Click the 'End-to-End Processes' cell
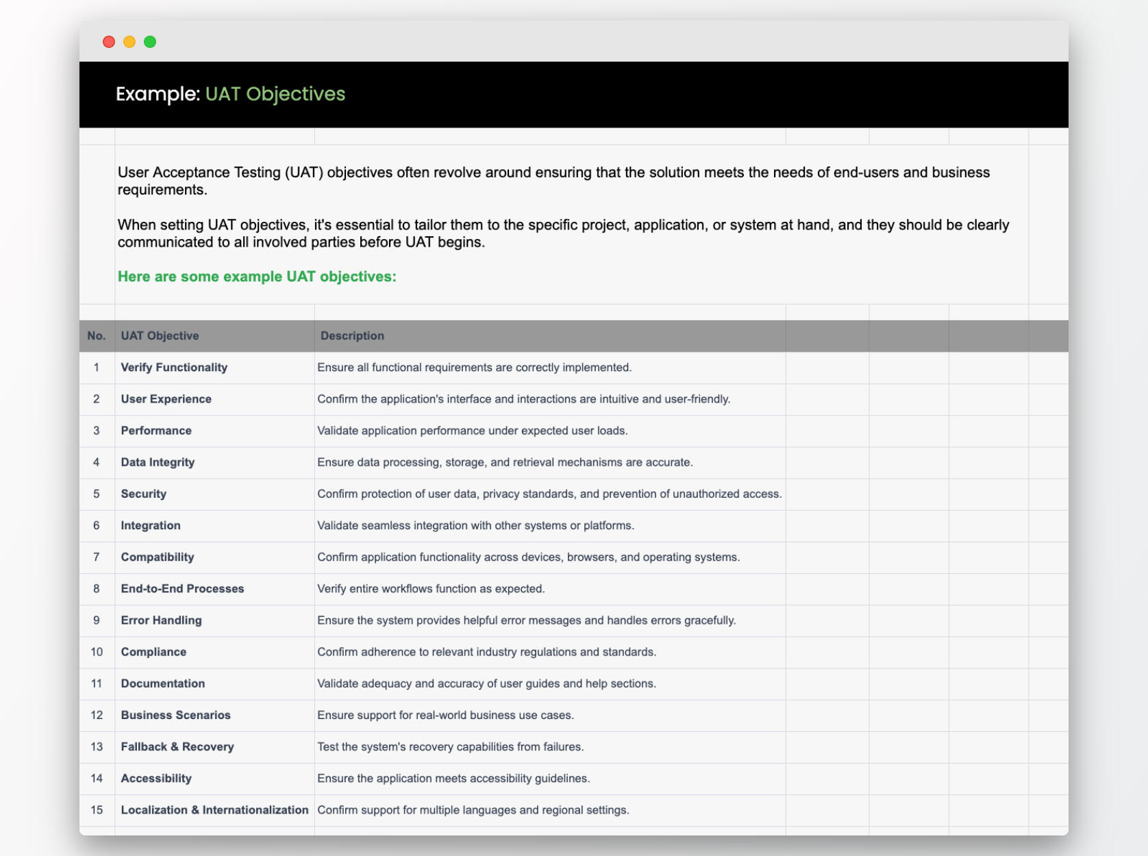 (x=182, y=588)
